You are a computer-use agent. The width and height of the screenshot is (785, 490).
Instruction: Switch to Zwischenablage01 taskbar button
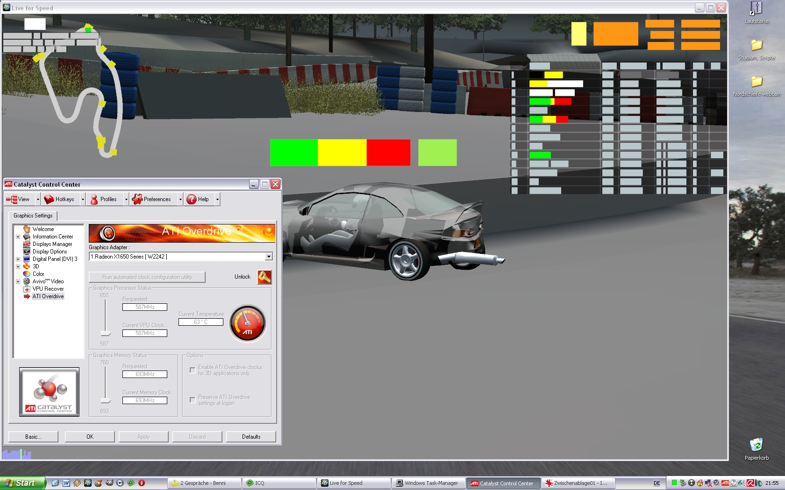click(578, 483)
